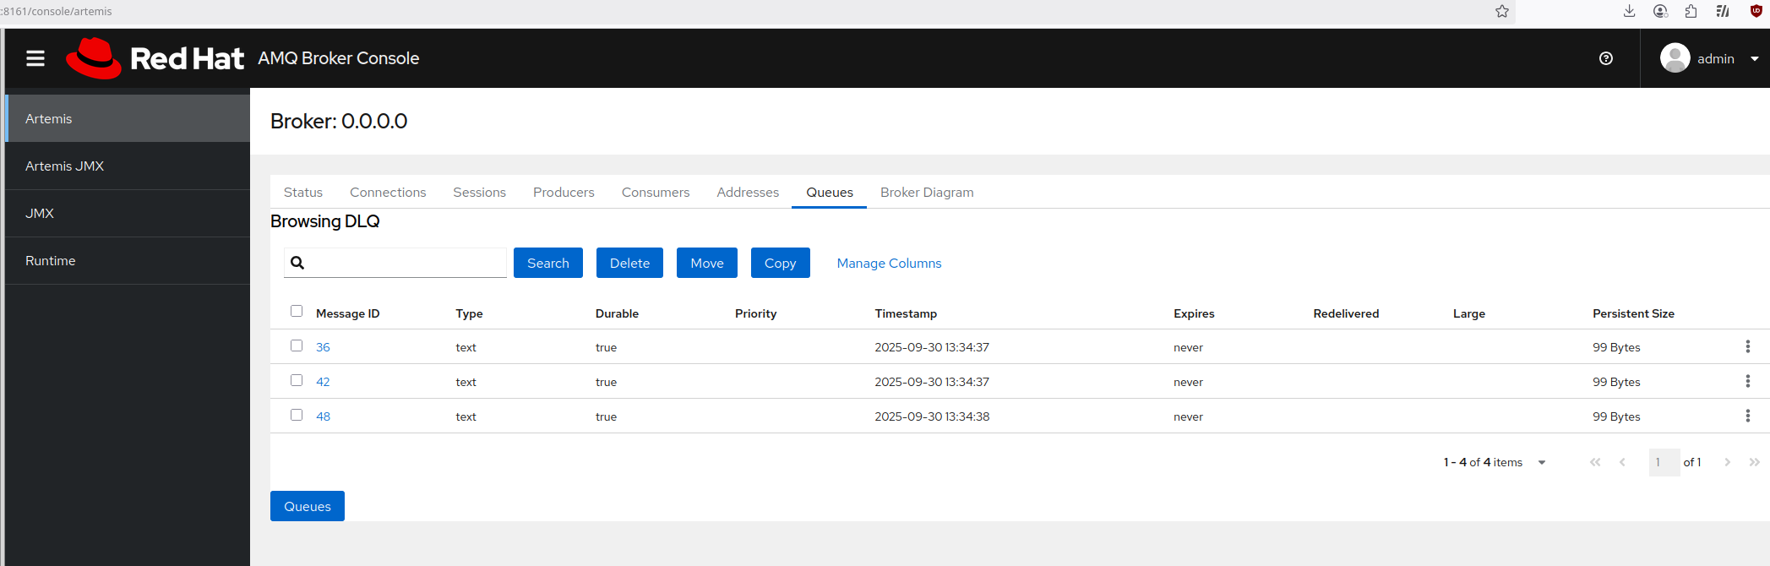The width and height of the screenshot is (1770, 566).
Task: Click the Persistent Size column header
Action: [1633, 313]
